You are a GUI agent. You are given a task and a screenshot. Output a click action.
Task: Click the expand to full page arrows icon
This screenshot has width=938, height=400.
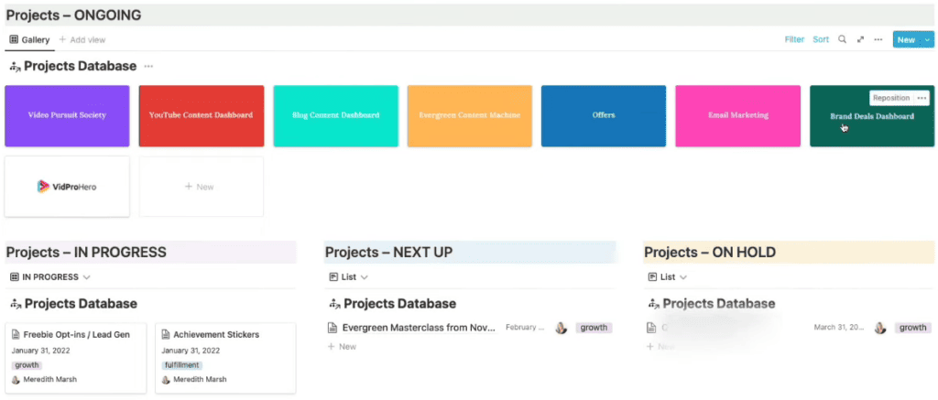coord(860,39)
